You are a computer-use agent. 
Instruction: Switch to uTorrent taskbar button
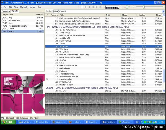pyautogui.click(x=125, y=122)
